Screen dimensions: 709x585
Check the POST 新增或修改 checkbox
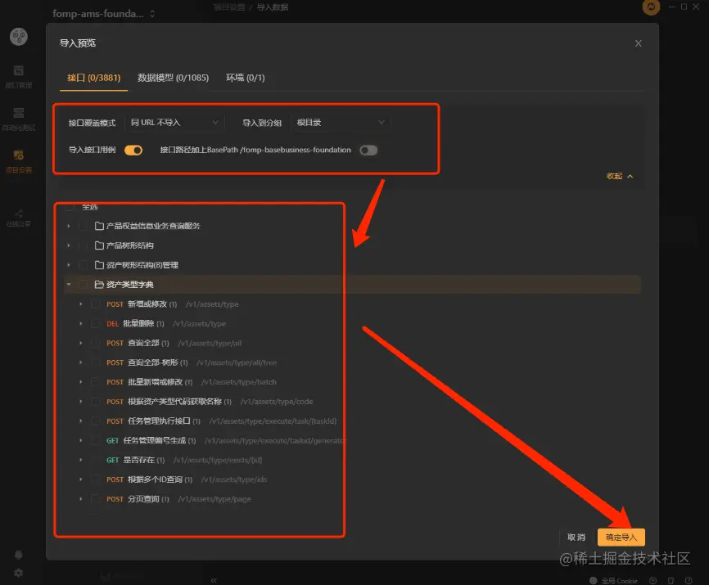point(96,304)
